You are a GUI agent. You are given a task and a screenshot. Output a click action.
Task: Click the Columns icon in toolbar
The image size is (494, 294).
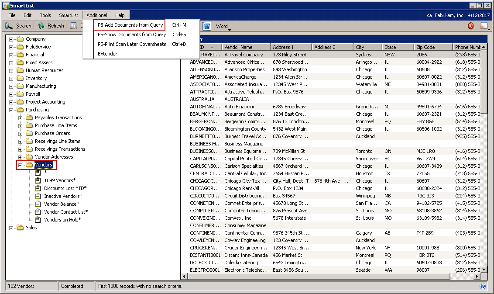pyautogui.click(x=73, y=26)
